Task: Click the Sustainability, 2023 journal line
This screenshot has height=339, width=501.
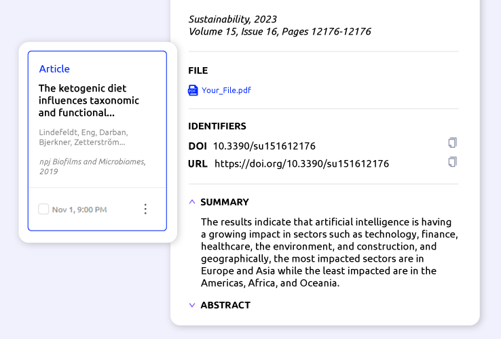Action: (x=232, y=19)
